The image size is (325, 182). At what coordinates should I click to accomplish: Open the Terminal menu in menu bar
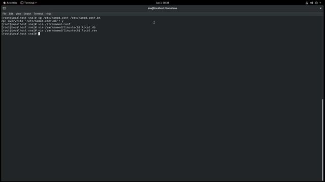[39, 14]
